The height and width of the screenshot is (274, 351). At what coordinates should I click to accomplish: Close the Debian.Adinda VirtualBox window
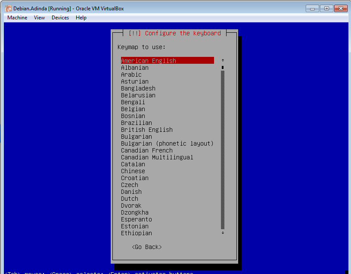pyautogui.click(x=341, y=9)
